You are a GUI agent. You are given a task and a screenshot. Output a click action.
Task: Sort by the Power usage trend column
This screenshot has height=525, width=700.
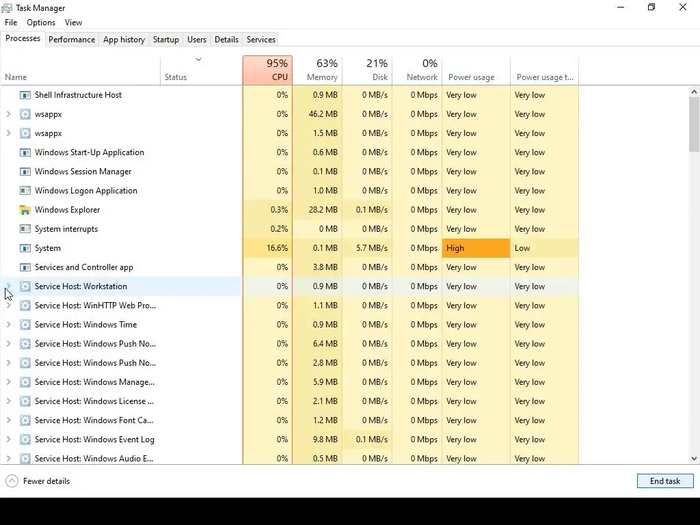[545, 70]
